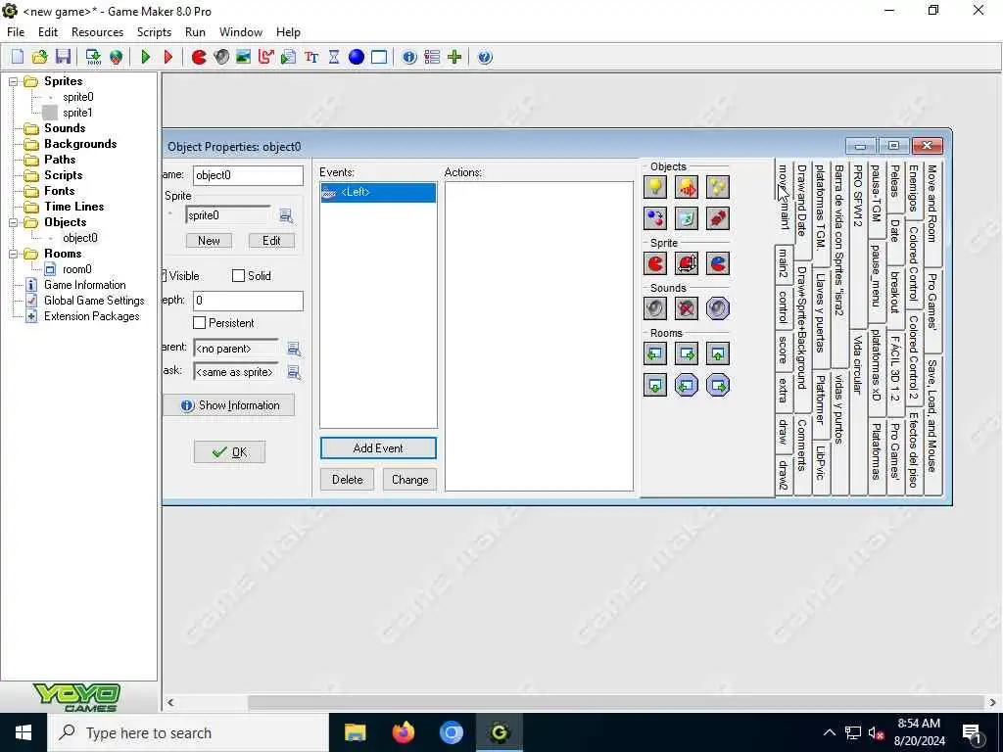Pick the Next Room action
The height and width of the screenshot is (752, 1003).
[x=687, y=353]
